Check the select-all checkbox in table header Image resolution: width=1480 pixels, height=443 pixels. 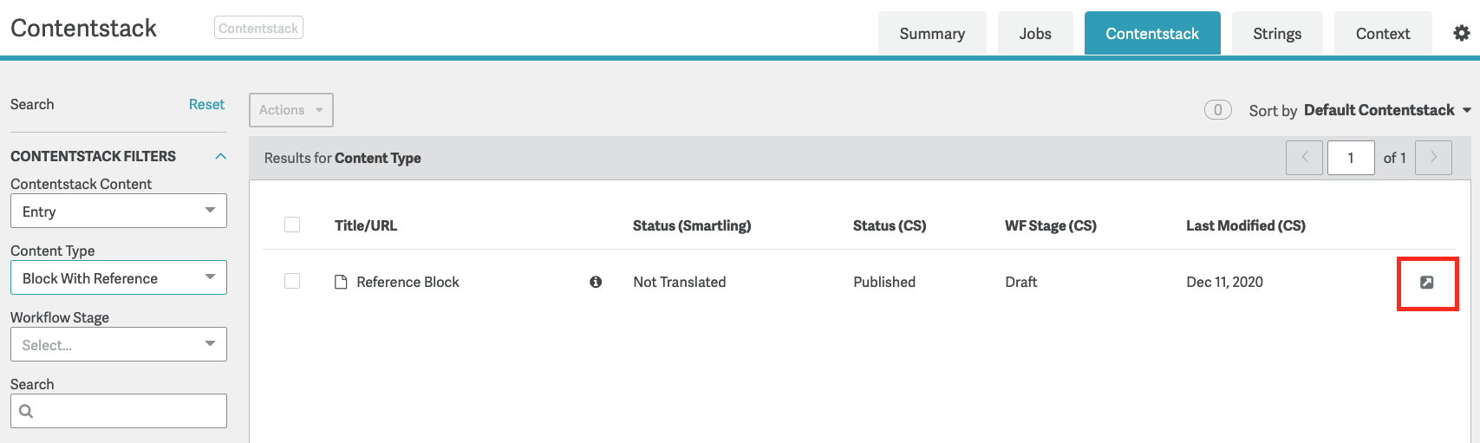[x=292, y=225]
